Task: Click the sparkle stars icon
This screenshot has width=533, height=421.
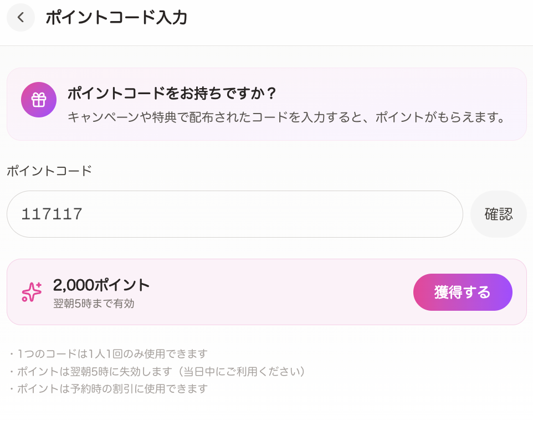Action: point(32,292)
